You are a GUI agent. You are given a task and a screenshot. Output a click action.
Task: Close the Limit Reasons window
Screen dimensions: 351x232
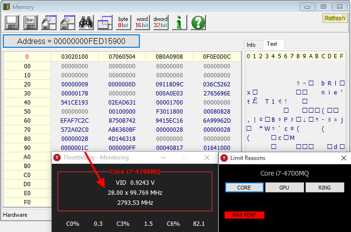[x=343, y=158]
